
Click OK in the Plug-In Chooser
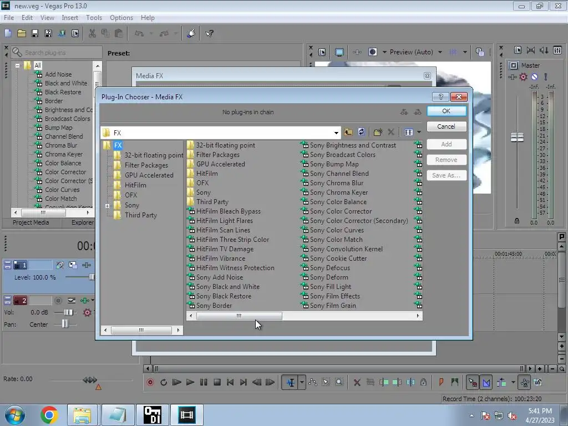pos(447,111)
